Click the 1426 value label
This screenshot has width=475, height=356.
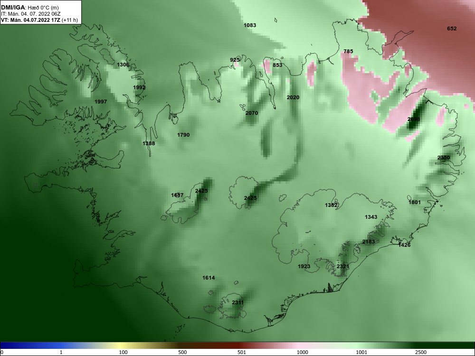pyautogui.click(x=404, y=245)
